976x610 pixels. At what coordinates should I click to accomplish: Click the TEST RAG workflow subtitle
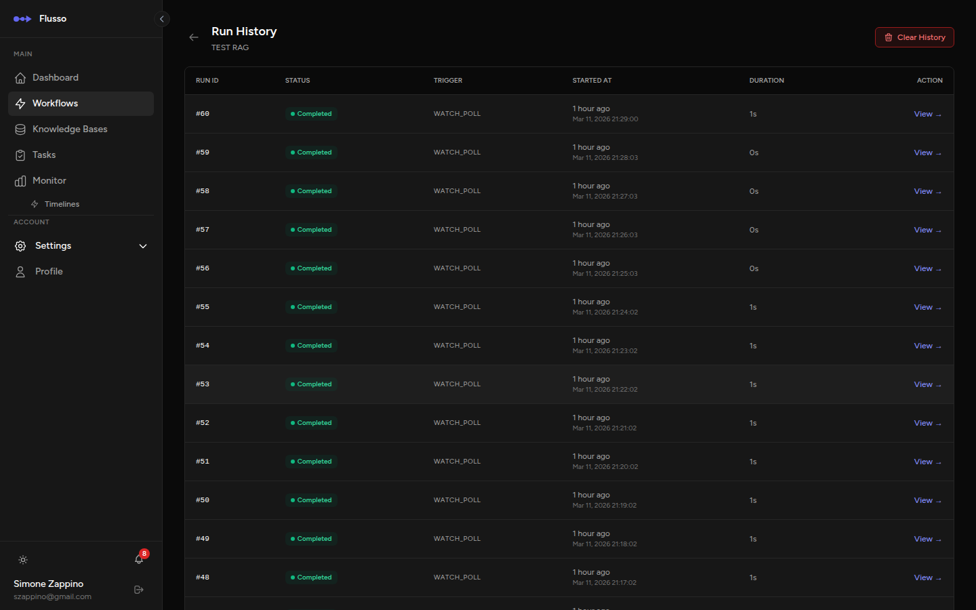230,47
